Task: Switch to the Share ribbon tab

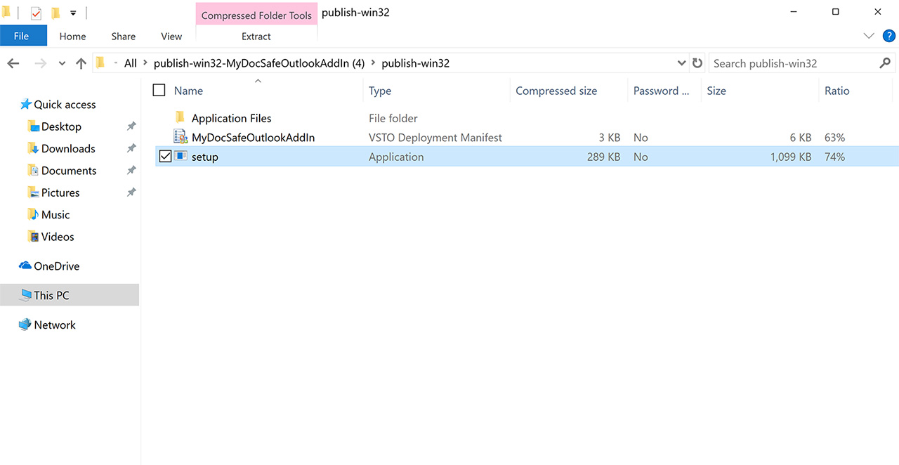Action: pyautogui.click(x=124, y=36)
